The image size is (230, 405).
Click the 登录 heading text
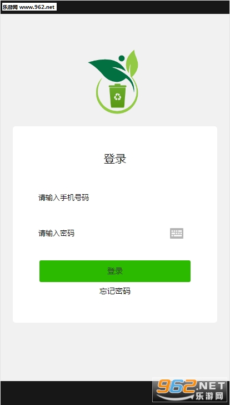click(115, 159)
